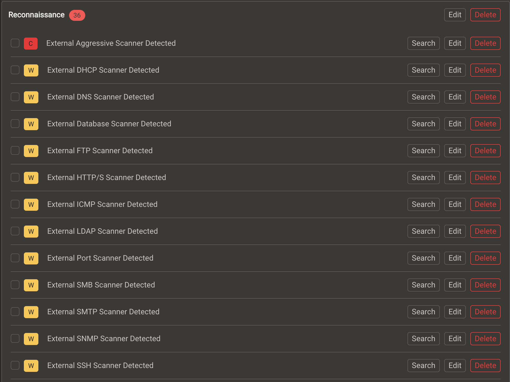Select the External HTTP/S Scanner Detected checkbox
Viewport: 510px width, 382px height.
tap(15, 177)
